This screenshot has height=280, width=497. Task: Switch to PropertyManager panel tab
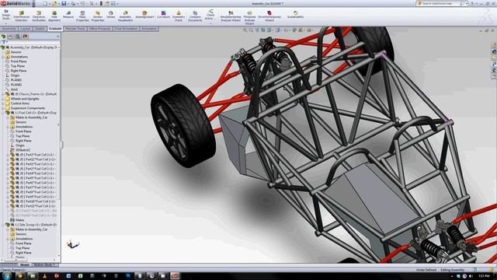[11, 37]
